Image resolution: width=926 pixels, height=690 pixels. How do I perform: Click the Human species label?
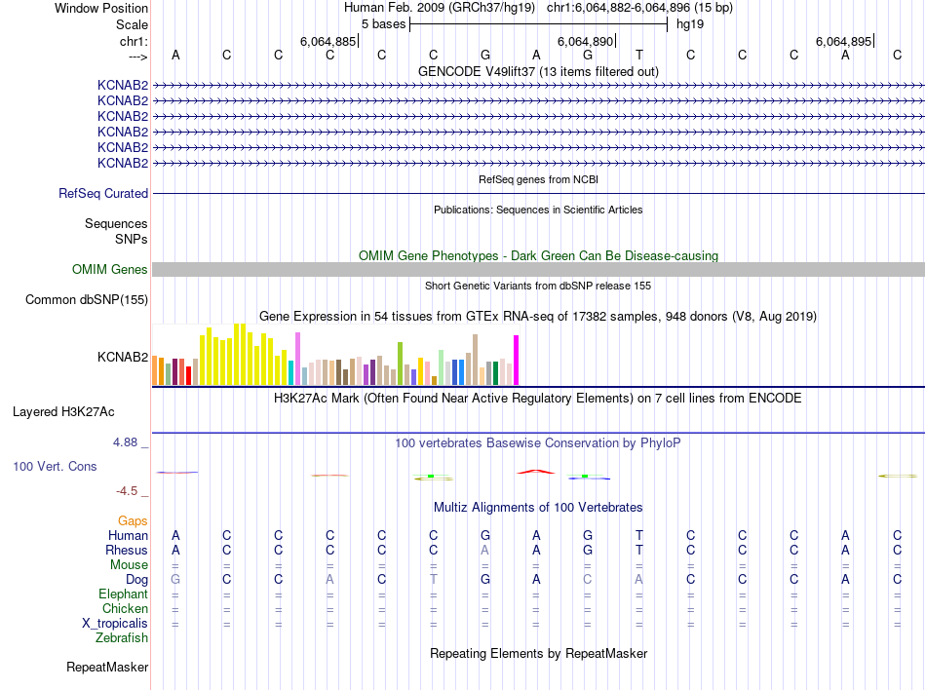click(128, 535)
